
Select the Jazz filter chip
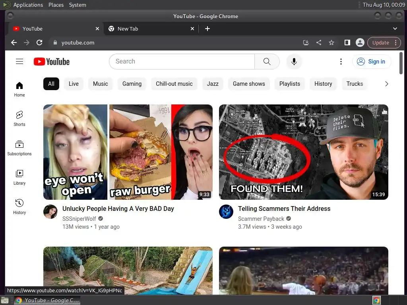(x=213, y=84)
